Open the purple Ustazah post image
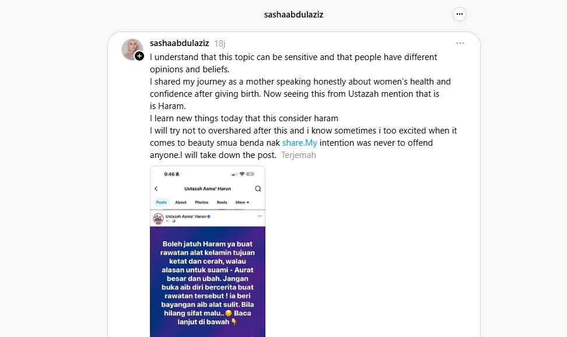The image size is (567, 337). click(208, 280)
